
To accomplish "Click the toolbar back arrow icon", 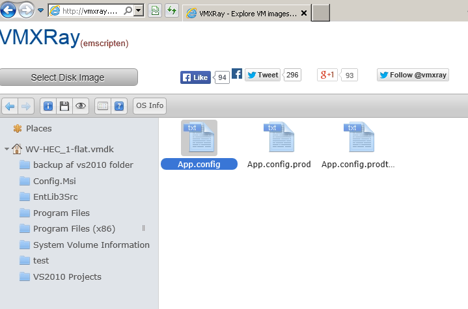I will point(10,106).
